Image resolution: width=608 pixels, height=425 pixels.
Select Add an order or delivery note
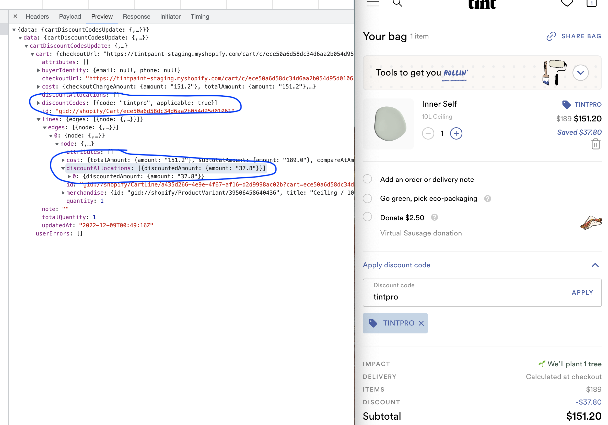367,179
